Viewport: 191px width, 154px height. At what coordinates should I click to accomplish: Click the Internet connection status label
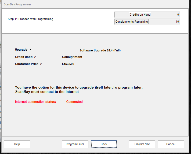[x=35, y=102]
